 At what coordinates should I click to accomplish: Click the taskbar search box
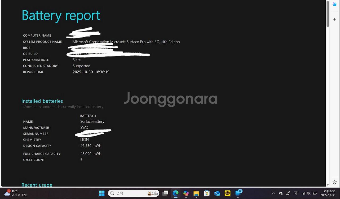134,193
